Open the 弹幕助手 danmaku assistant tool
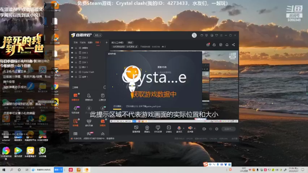Image resolution: width=308 pixels, height=173 pixels. [x=75, y=97]
